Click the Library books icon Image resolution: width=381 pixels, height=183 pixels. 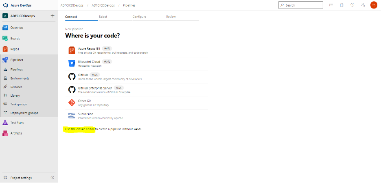click(5, 96)
